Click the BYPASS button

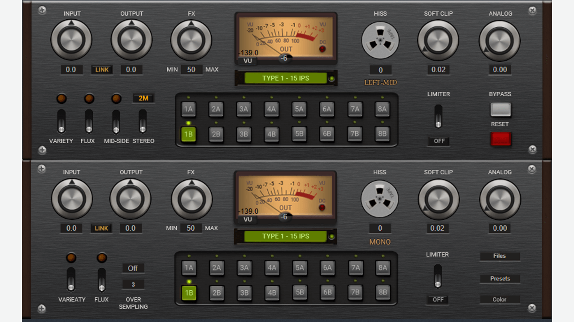(501, 110)
